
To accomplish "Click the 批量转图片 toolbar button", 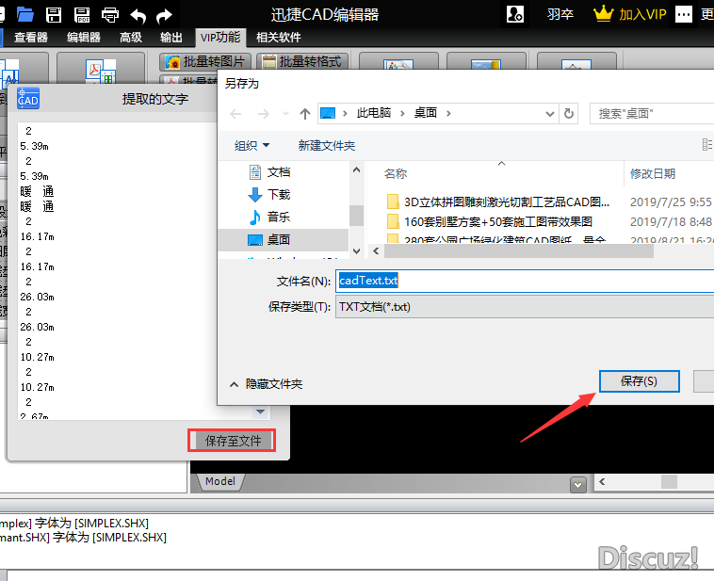I will pyautogui.click(x=204, y=61).
